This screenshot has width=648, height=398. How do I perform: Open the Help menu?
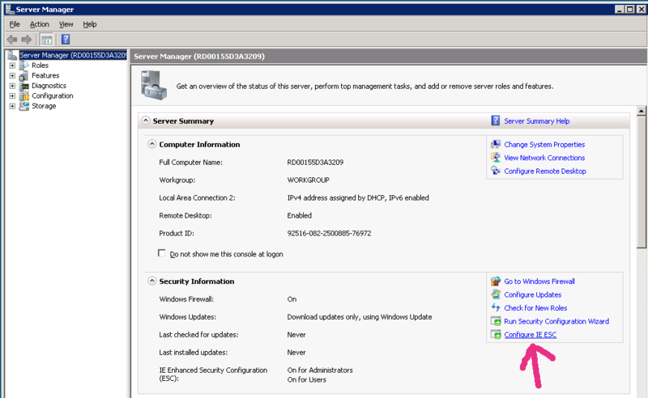point(90,24)
